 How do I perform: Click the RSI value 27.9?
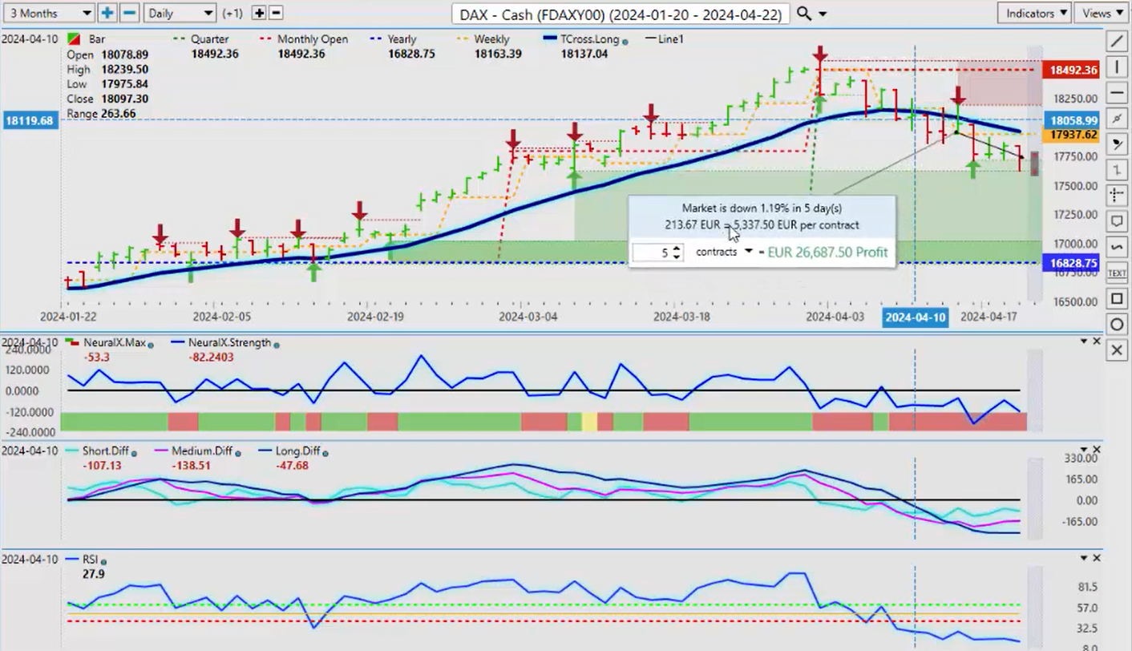point(93,574)
